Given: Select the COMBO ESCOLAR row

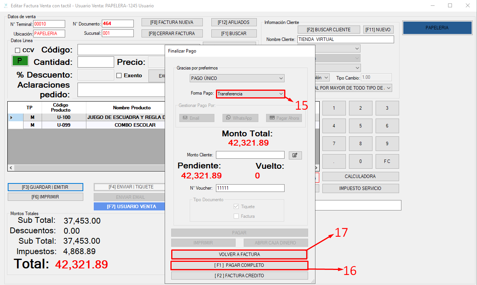Looking at the screenshot, I should (x=86, y=125).
